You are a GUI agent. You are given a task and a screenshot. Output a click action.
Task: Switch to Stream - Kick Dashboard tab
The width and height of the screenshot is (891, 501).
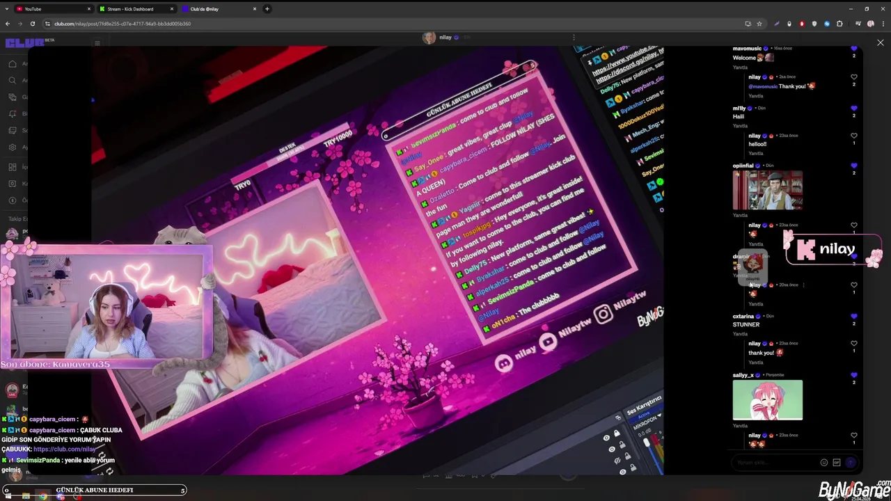pyautogui.click(x=136, y=9)
